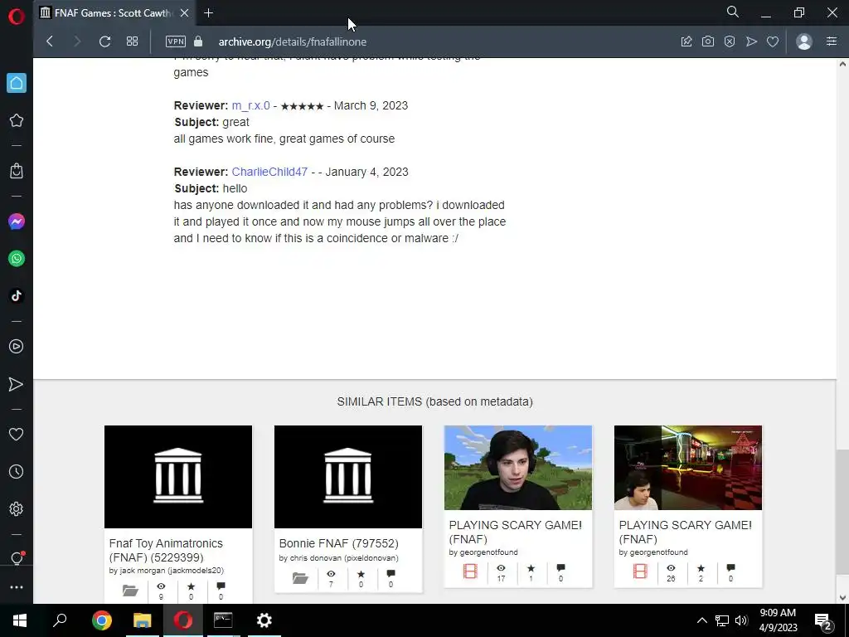
Task: Open Speed Dial grid icon
Action: pyautogui.click(x=132, y=41)
